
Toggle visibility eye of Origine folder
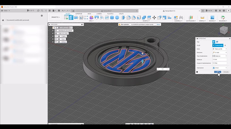(56, 36)
